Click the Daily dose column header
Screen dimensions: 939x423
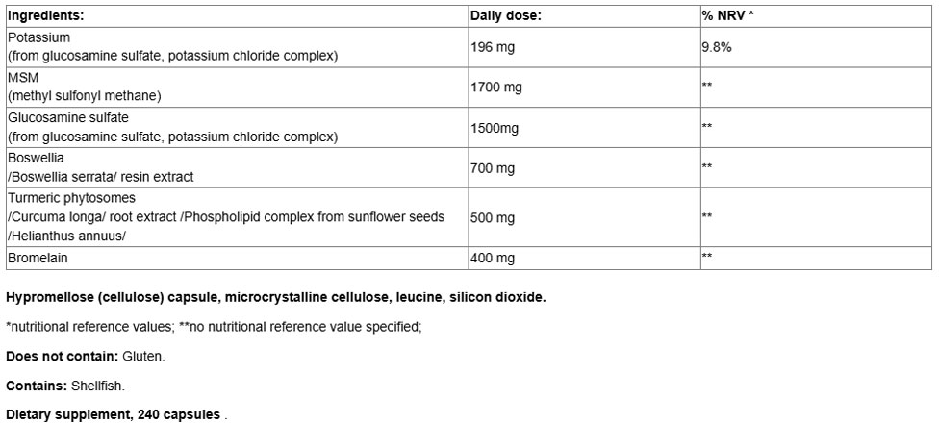[x=506, y=16]
